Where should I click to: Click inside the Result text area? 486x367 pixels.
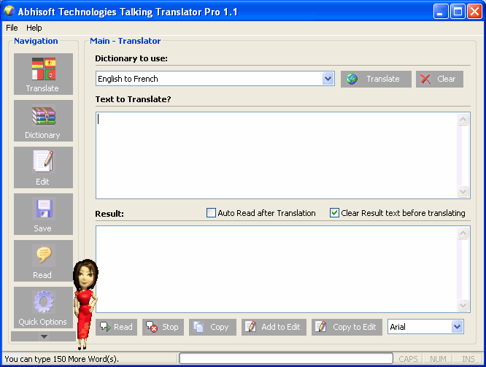pyautogui.click(x=277, y=269)
